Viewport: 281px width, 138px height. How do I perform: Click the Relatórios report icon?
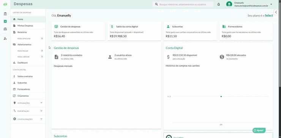(14, 32)
